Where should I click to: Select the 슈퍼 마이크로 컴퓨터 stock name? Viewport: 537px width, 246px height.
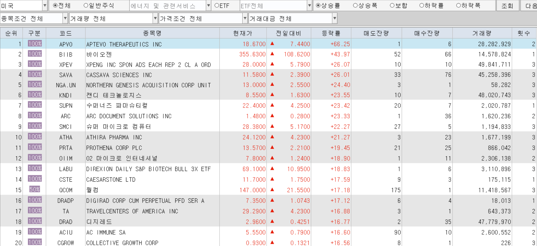click(118, 126)
